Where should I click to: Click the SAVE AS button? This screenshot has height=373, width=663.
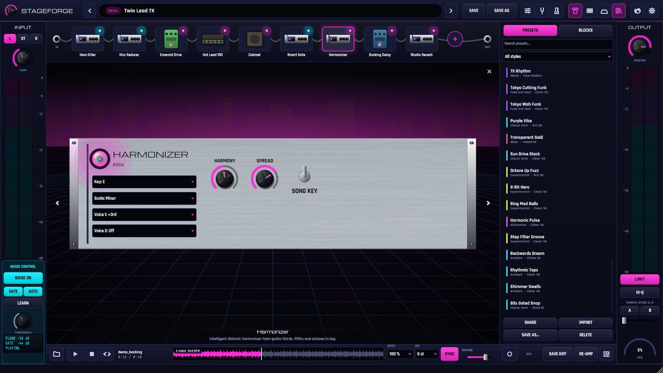click(x=502, y=11)
